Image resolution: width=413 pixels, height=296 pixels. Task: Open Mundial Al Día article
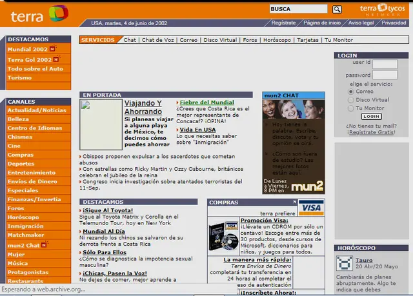pyautogui.click(x=104, y=232)
